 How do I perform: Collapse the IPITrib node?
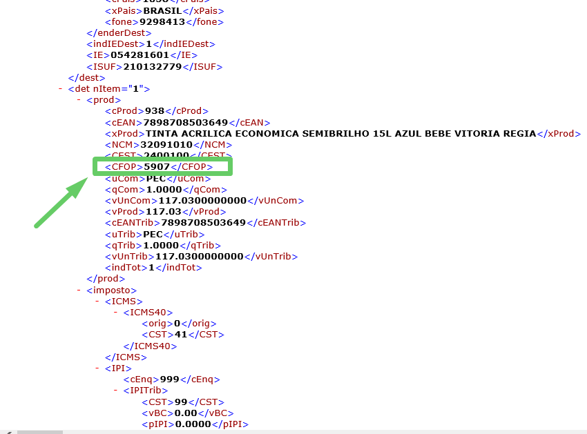[115, 391]
